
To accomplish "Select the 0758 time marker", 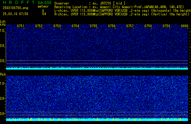I will (148, 26).
